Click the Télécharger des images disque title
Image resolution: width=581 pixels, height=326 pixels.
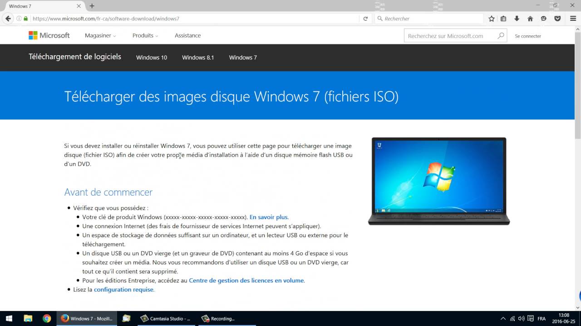click(x=231, y=96)
